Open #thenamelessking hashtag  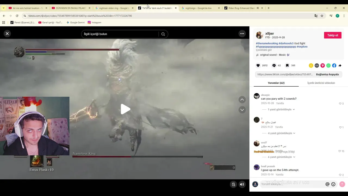pos(267,43)
